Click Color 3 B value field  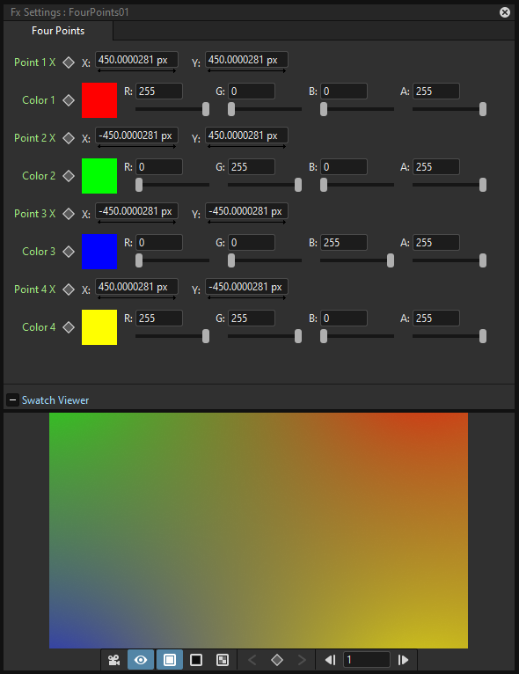344,243
